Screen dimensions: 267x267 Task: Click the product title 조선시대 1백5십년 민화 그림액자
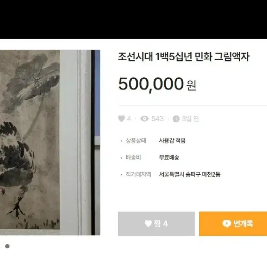point(184,57)
